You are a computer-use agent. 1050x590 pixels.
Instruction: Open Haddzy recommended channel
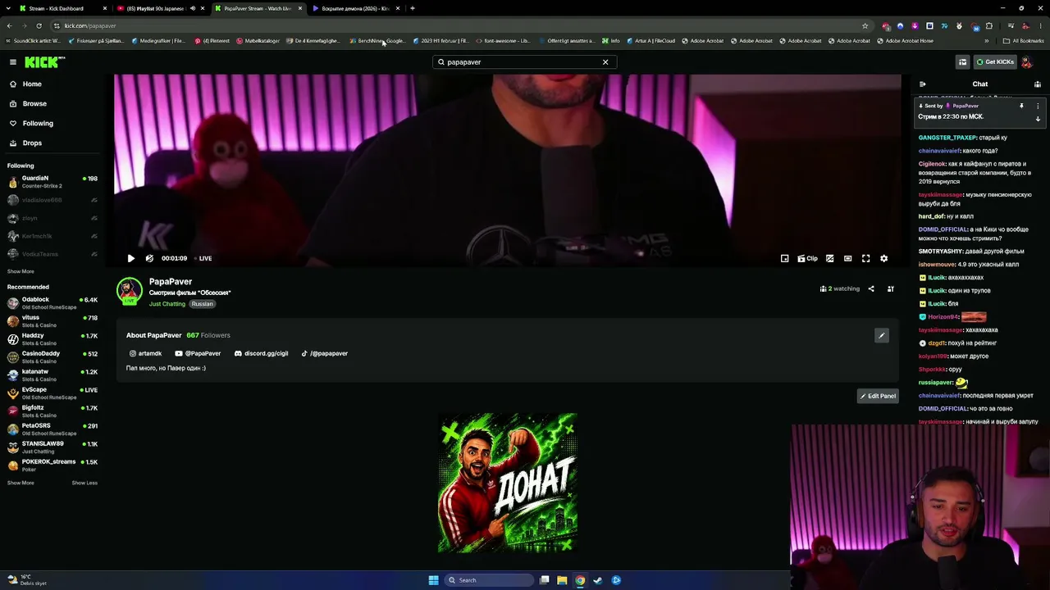[52, 338]
